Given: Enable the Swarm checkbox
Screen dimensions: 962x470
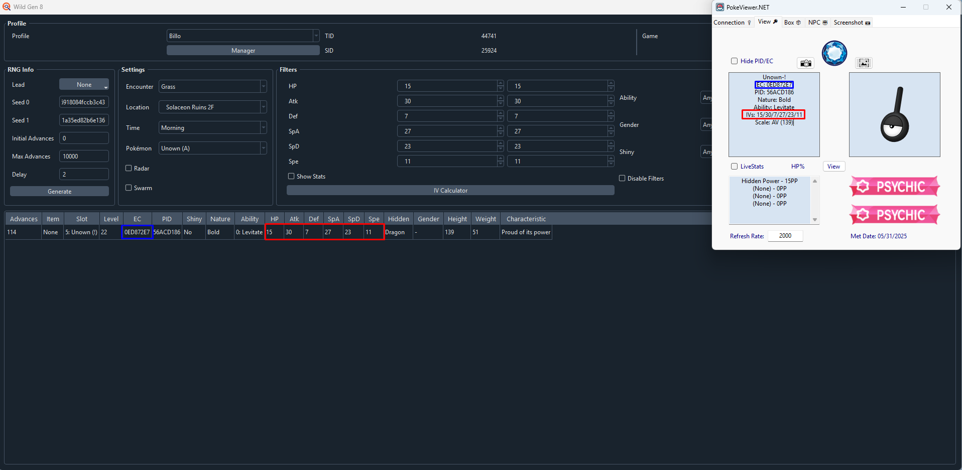Looking at the screenshot, I should 129,188.
